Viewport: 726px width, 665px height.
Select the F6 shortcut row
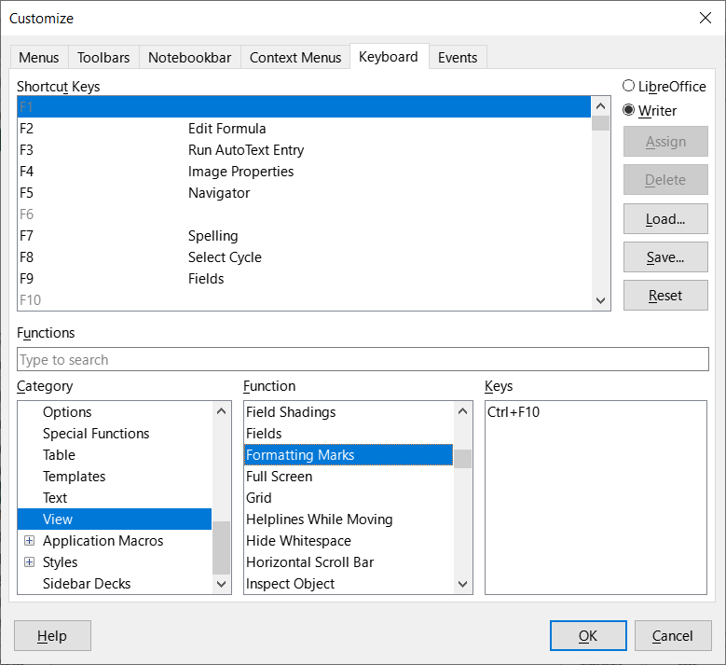coord(304,215)
